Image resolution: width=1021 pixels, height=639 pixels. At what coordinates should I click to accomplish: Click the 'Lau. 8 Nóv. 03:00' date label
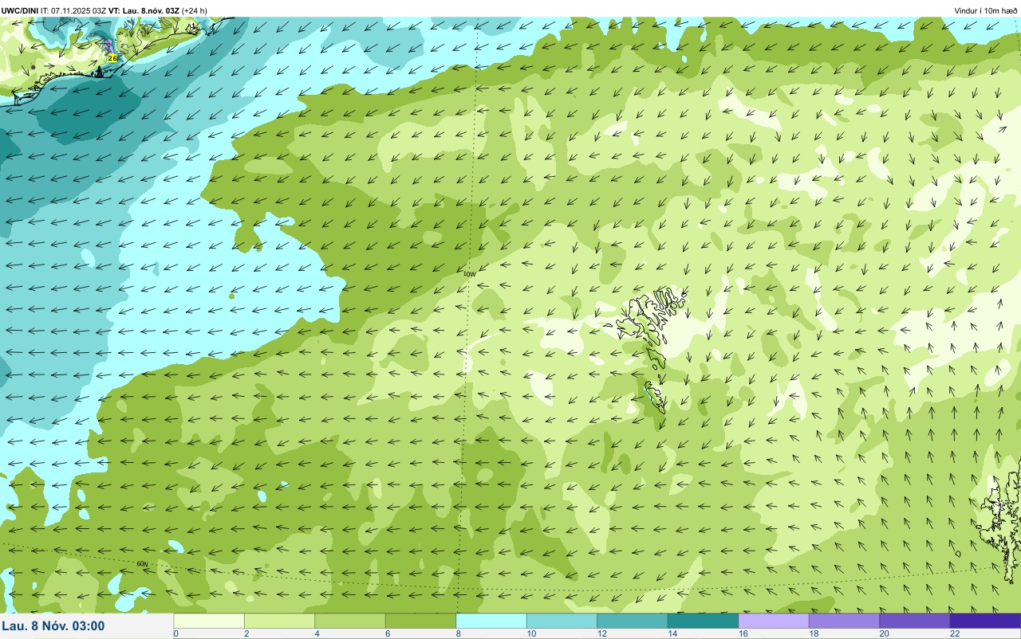click(x=53, y=625)
